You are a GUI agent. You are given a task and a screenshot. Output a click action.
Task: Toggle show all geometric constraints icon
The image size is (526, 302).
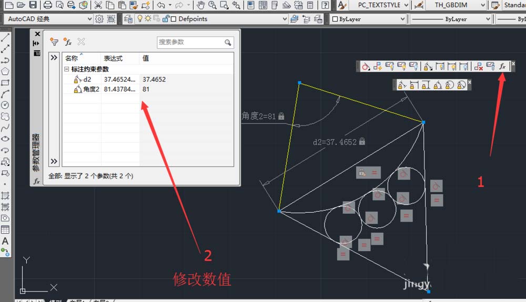point(401,66)
